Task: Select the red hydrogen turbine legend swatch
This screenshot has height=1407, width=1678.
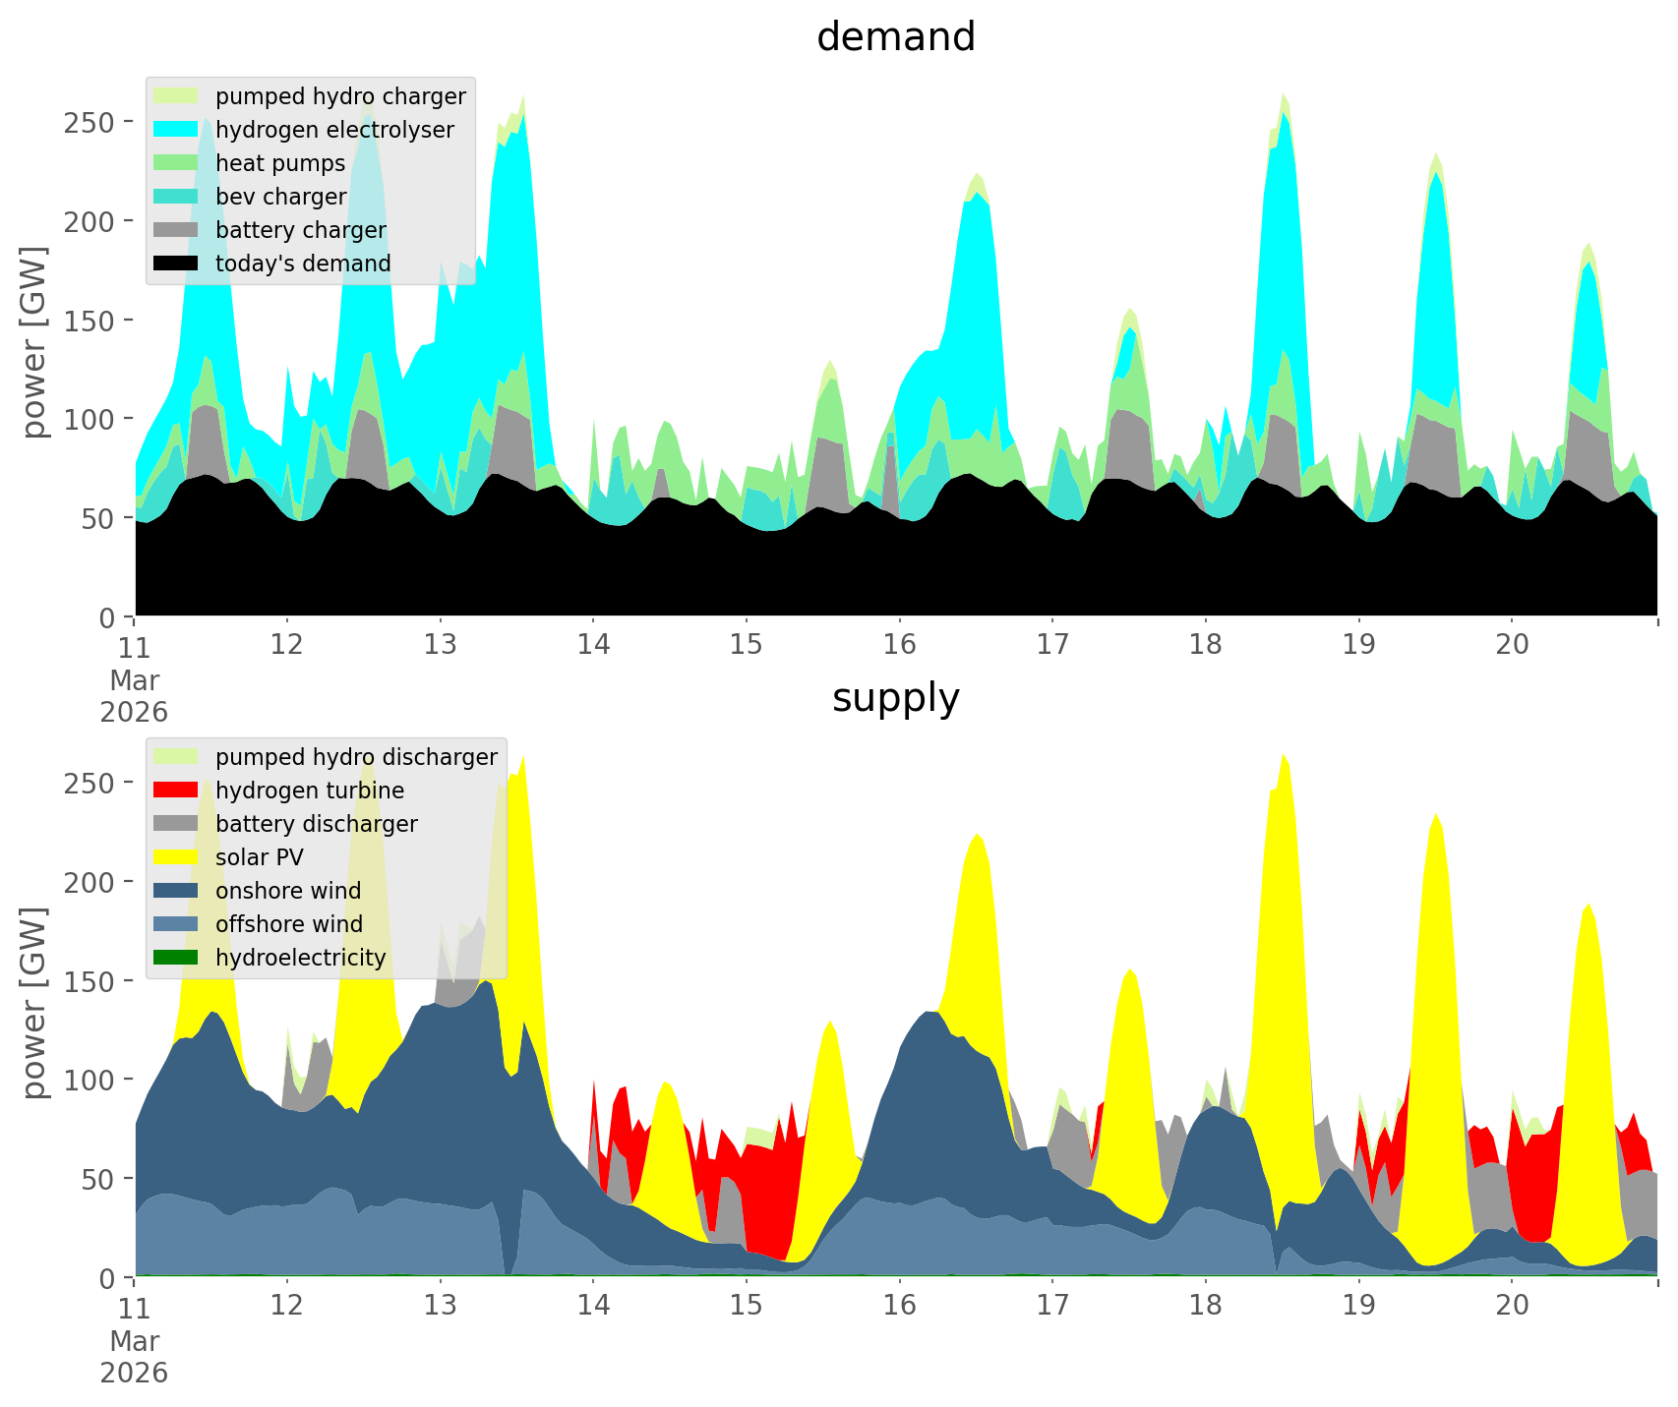Action: coord(176,791)
